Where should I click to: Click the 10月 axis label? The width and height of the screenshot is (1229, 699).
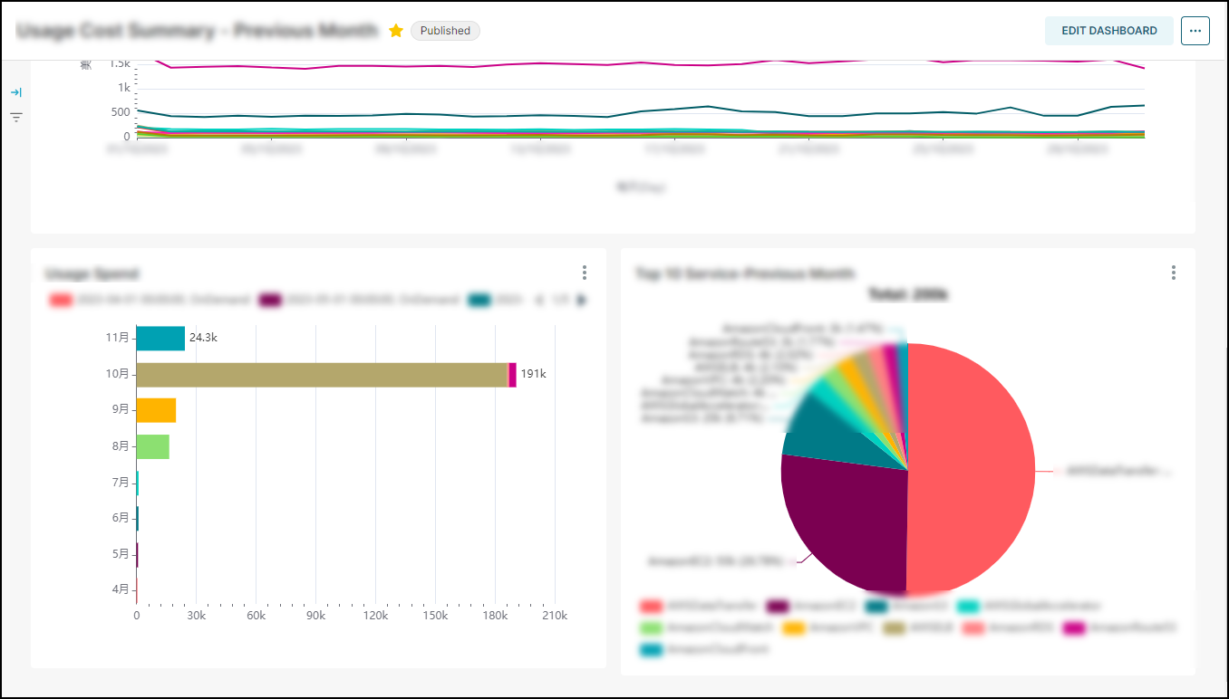[x=118, y=374]
